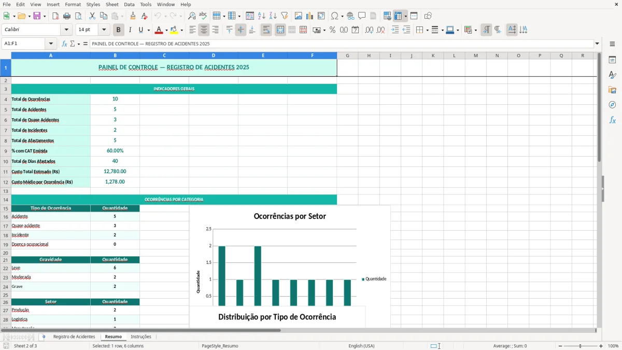
Task: Align text to the right
Action: tap(216, 30)
